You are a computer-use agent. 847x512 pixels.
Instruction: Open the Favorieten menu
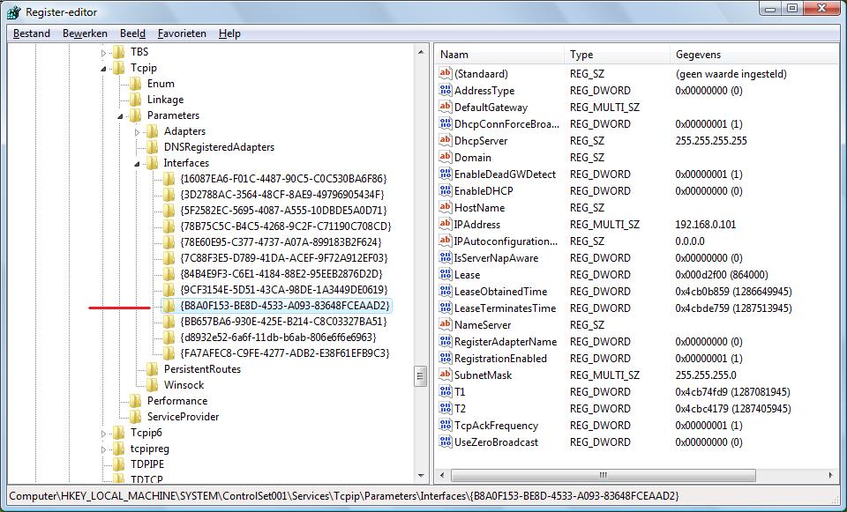pos(182,33)
